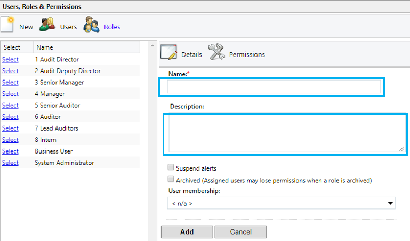This screenshot has width=410, height=241.
Task: Click inside the Description text area
Action: tap(287, 133)
